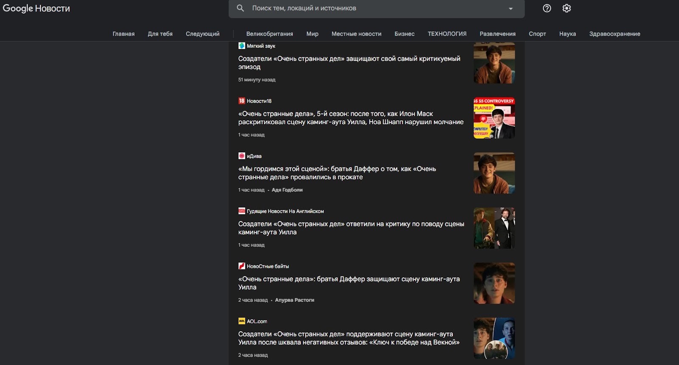This screenshot has height=365, width=679.
Task: Go to the Для тебя section
Action: tap(160, 34)
